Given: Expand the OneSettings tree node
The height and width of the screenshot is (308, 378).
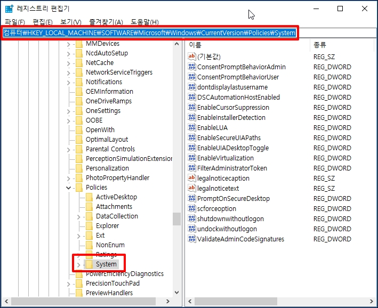Looking at the screenshot, I should pos(68,111).
